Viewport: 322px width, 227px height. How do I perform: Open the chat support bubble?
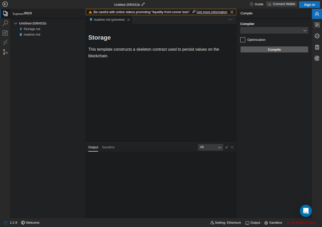(306, 211)
